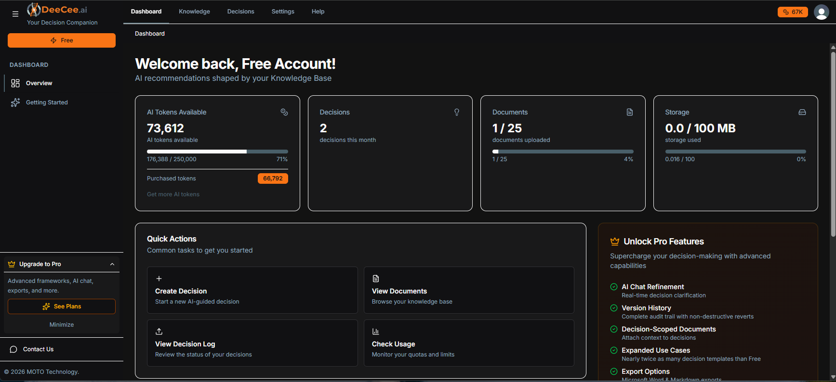The width and height of the screenshot is (836, 382).
Task: Click the See Plans button
Action: click(x=62, y=306)
